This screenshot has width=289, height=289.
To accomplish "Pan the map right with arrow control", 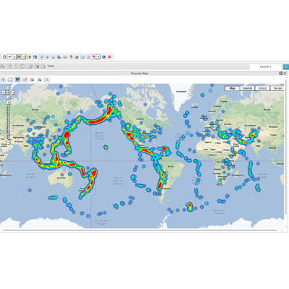I will click(13, 92).
